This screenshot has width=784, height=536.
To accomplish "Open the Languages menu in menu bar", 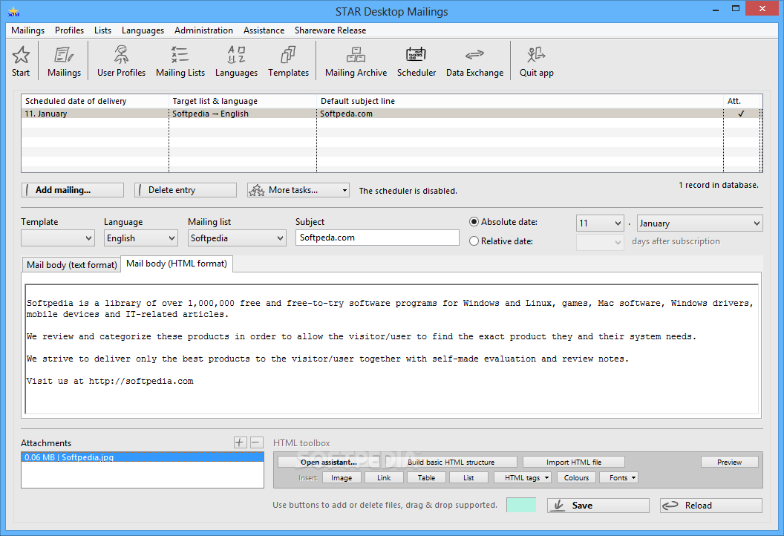I will (x=143, y=30).
